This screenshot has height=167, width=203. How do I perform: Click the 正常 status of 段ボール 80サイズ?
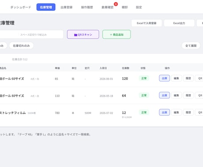(x=144, y=95)
